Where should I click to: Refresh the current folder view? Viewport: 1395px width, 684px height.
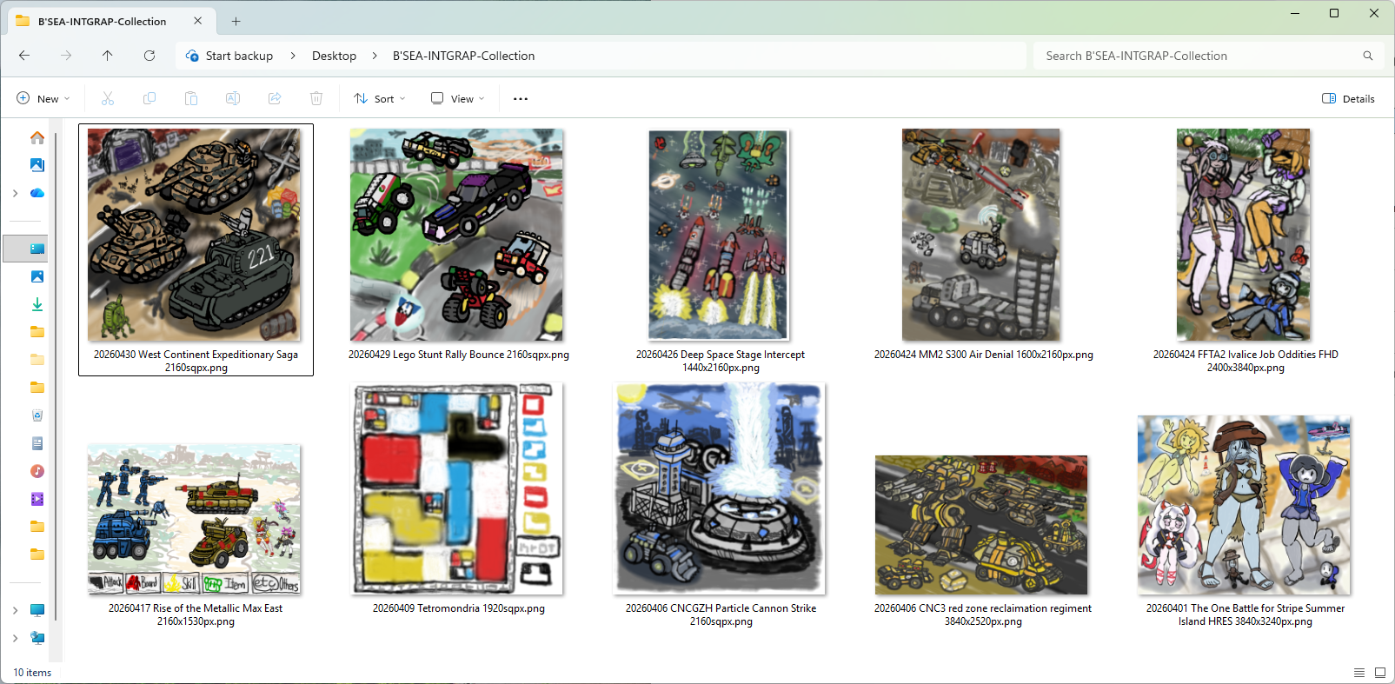click(x=149, y=56)
